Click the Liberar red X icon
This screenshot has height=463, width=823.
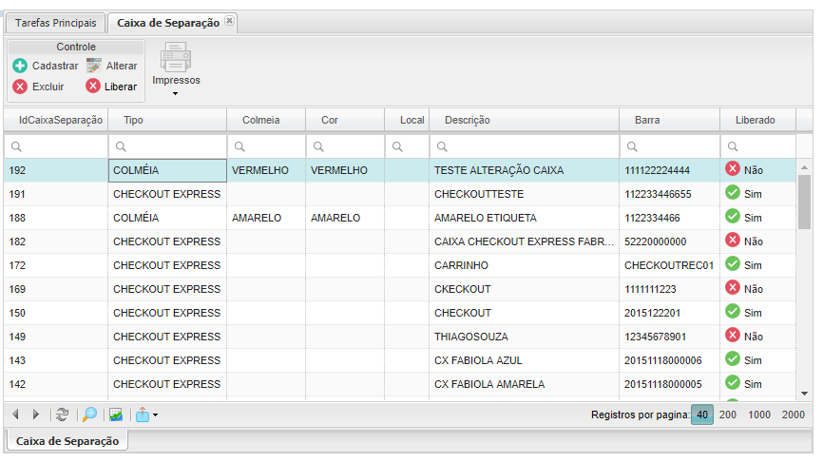tap(93, 87)
